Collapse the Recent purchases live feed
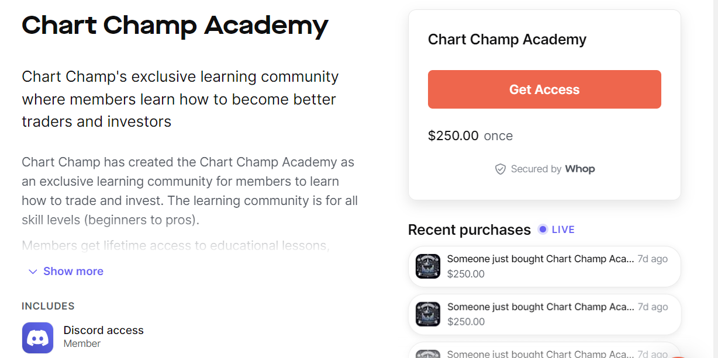This screenshot has width=718, height=358. click(556, 229)
